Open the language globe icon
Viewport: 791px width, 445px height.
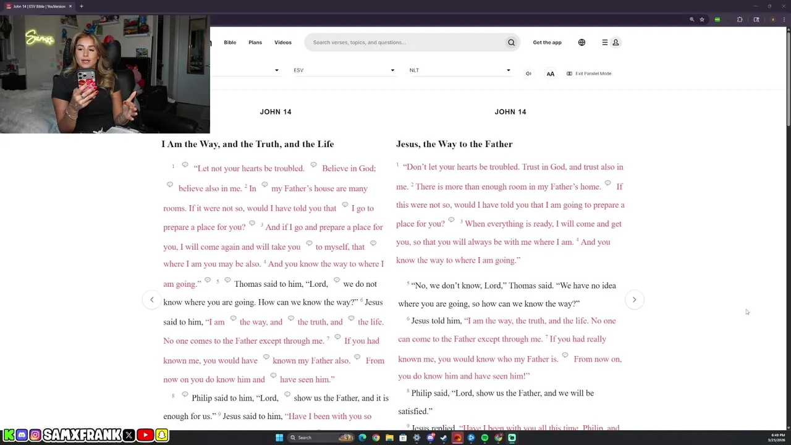tap(582, 43)
